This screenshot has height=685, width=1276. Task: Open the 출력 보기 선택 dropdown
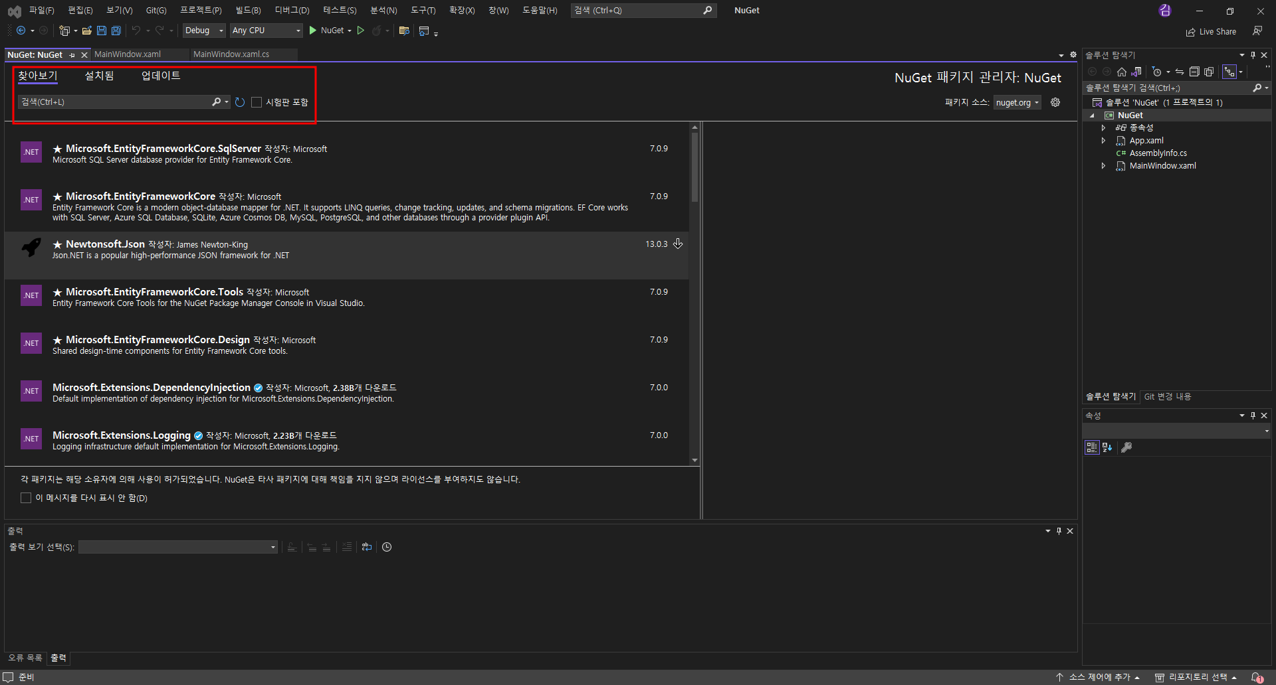click(x=178, y=547)
